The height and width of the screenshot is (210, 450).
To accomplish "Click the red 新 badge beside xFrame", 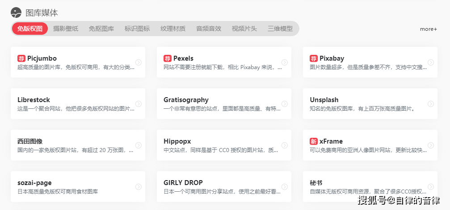I will [x=314, y=141].
